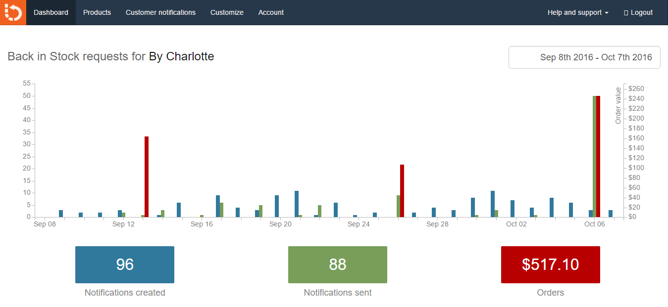Viewport: 668px width, 307px height.
Task: Click the By Charlotte store name
Action: 181,56
